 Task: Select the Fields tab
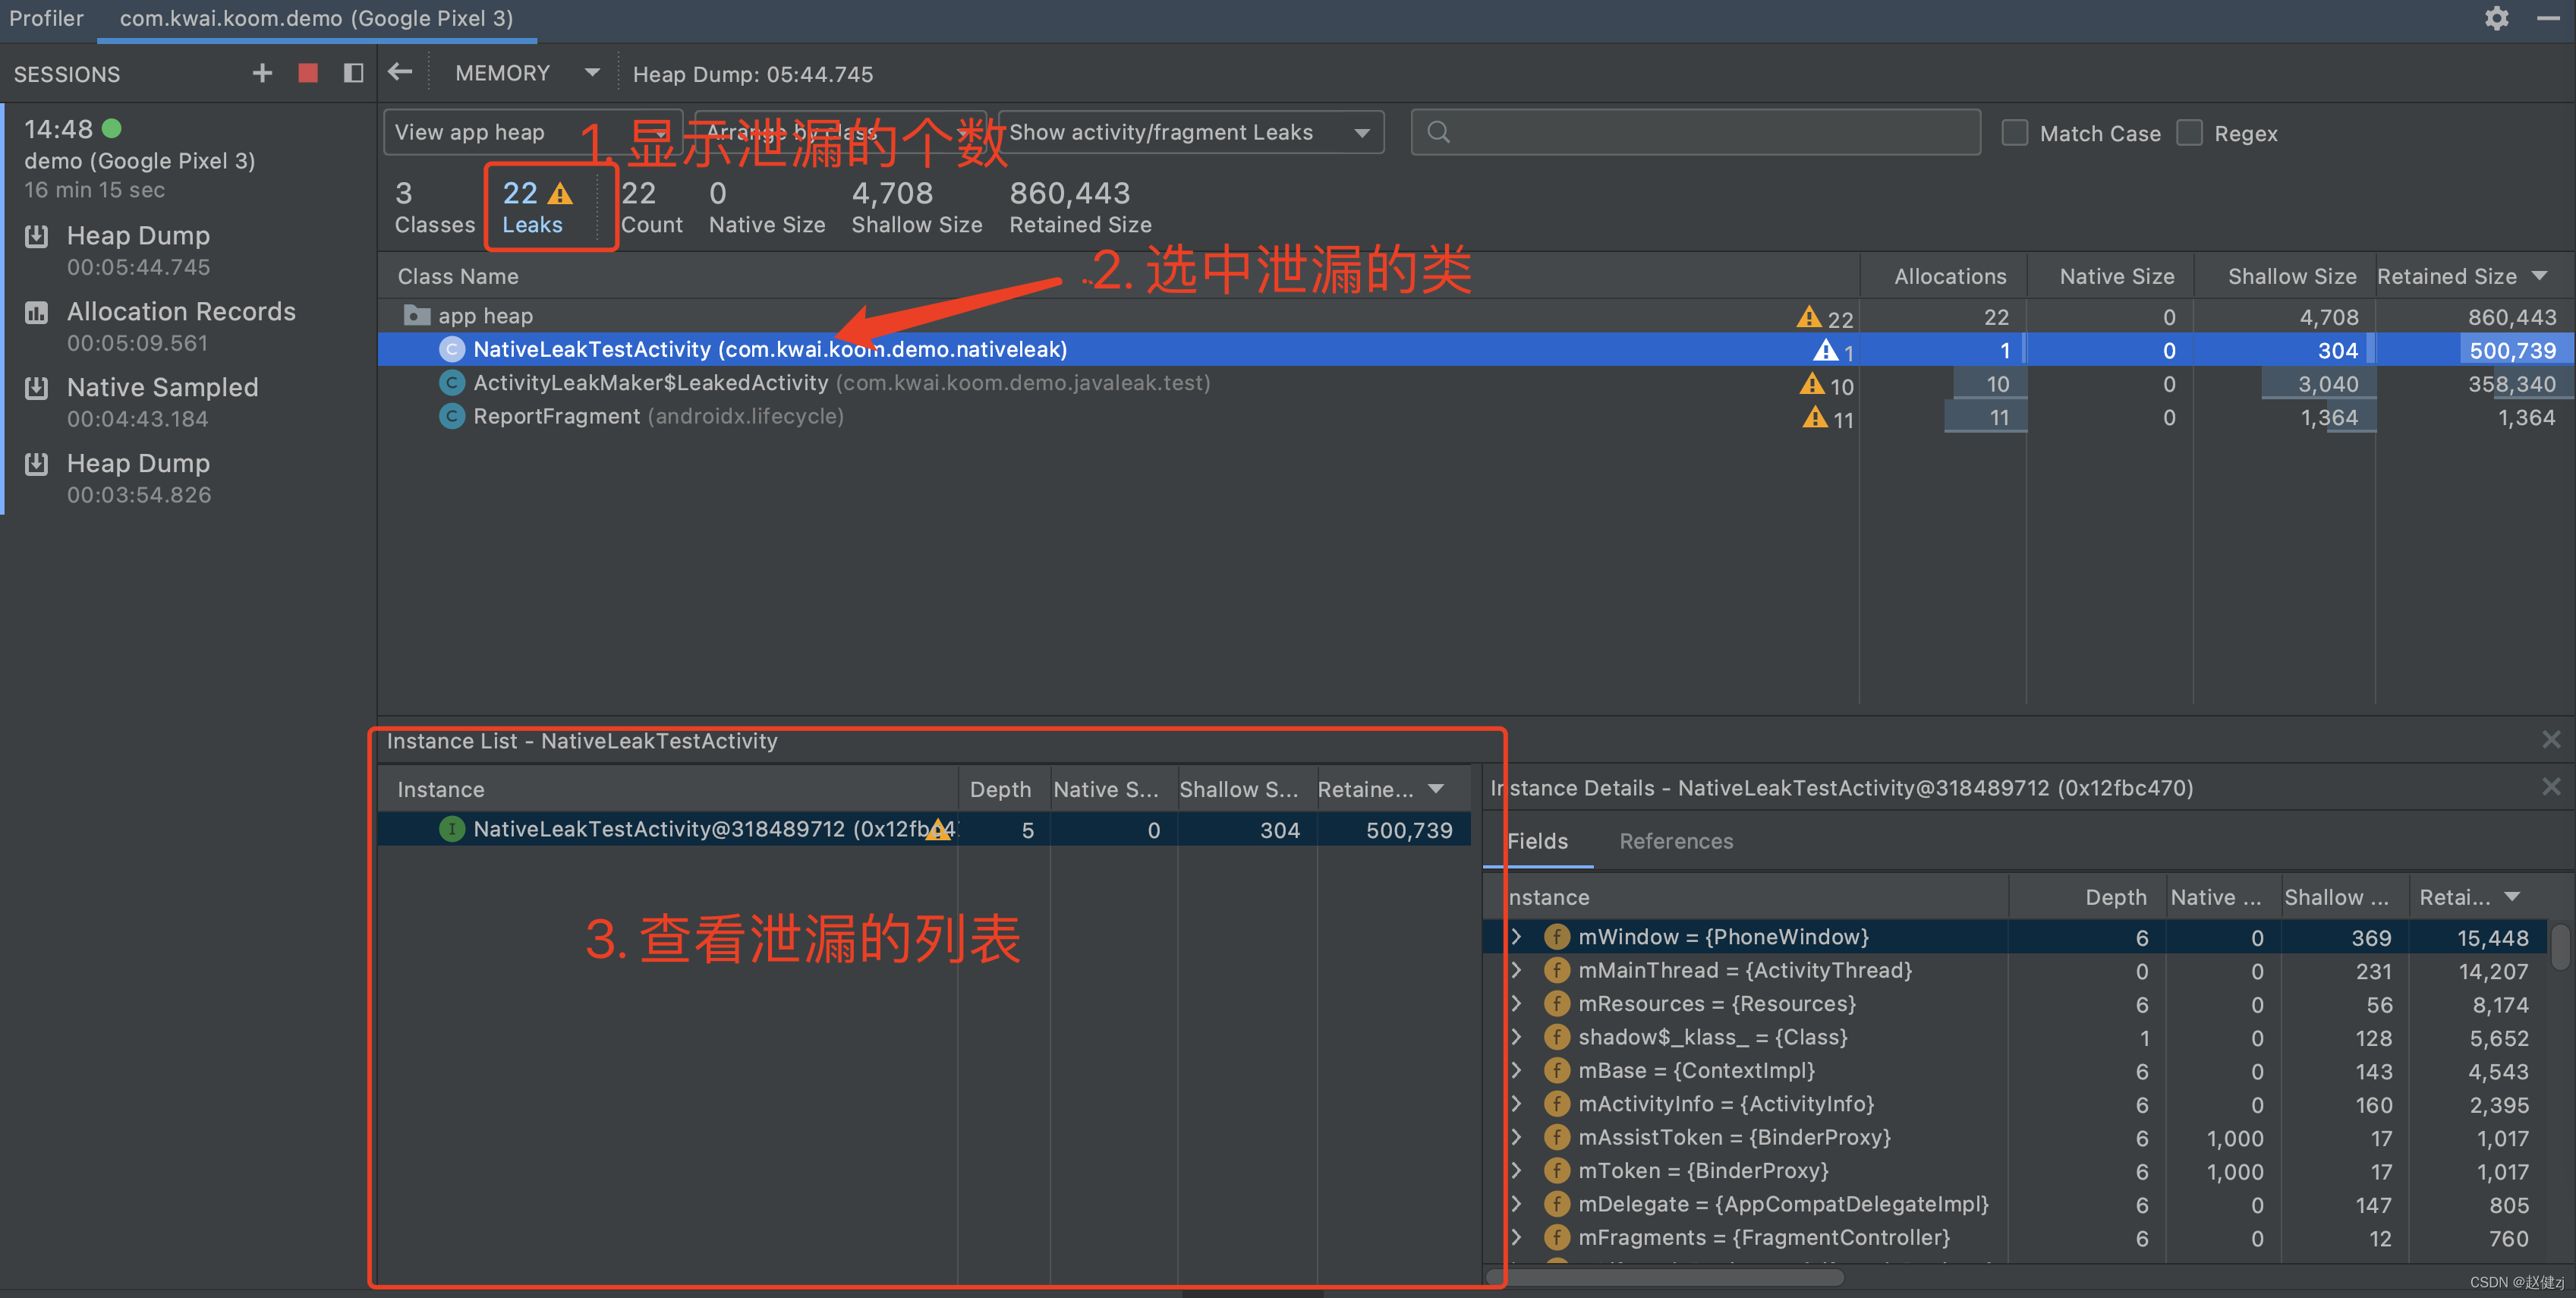1537,841
